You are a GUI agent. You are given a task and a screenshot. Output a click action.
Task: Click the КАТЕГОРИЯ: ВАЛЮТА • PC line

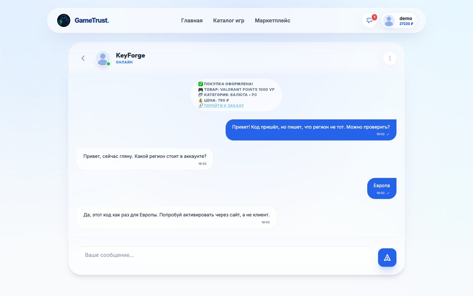point(228,95)
